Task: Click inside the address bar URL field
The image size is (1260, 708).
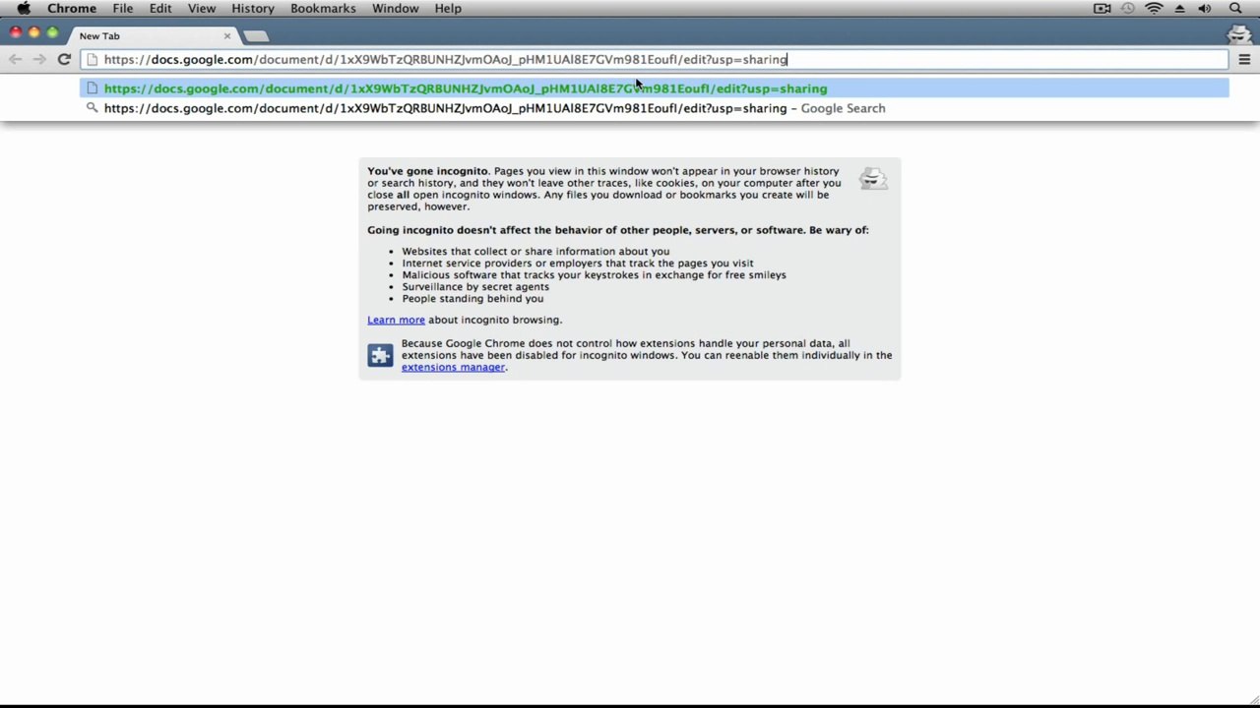Action: point(655,60)
